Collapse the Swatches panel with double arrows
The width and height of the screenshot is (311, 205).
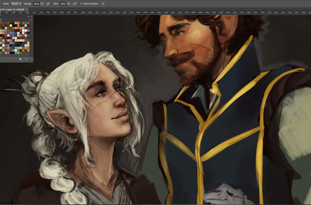pos(28,17)
